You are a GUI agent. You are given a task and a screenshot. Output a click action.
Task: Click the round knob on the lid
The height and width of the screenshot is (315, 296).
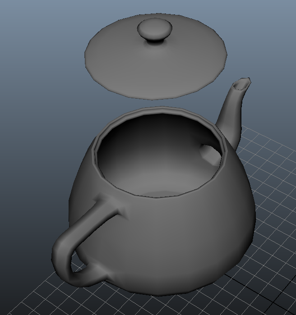click(155, 30)
